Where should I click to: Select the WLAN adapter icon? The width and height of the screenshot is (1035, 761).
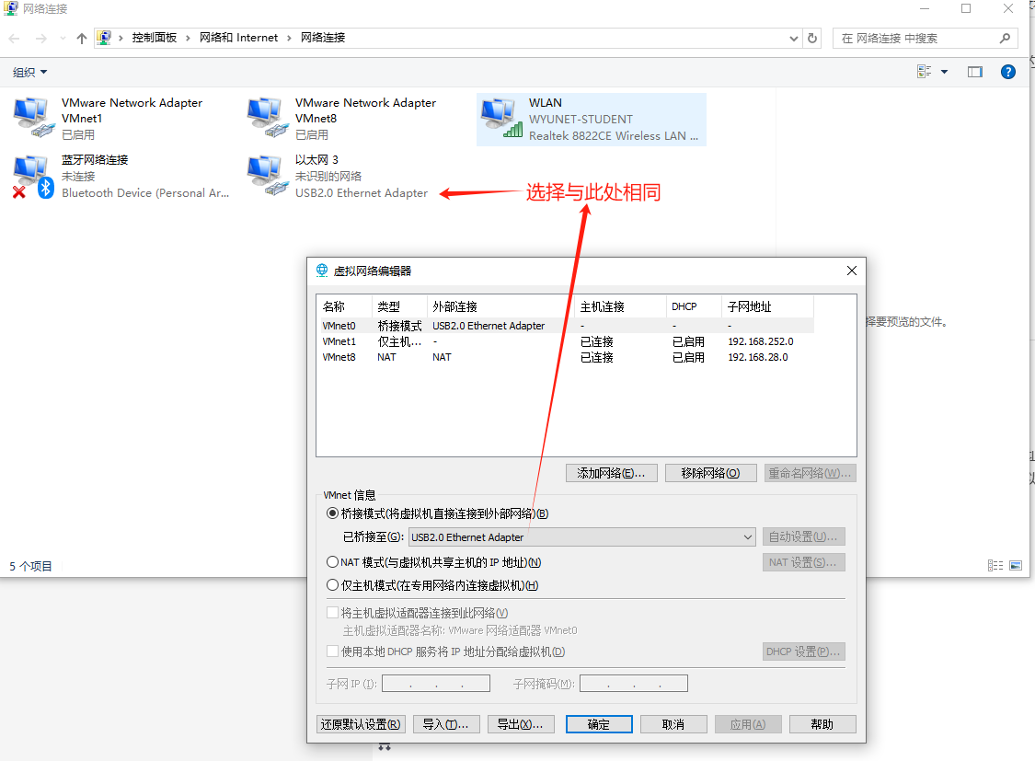tap(501, 118)
